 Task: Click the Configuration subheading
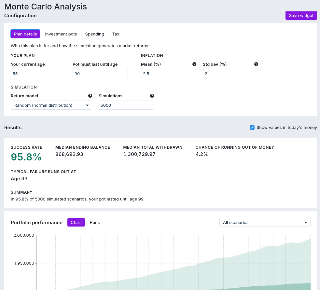(21, 16)
